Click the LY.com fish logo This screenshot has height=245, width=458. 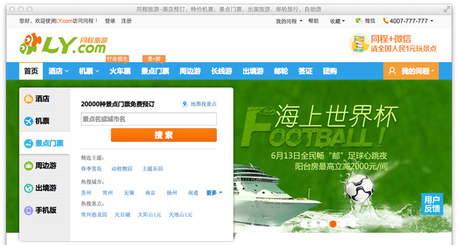[64, 44]
